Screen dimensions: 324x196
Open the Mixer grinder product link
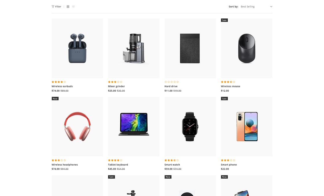pos(116,86)
